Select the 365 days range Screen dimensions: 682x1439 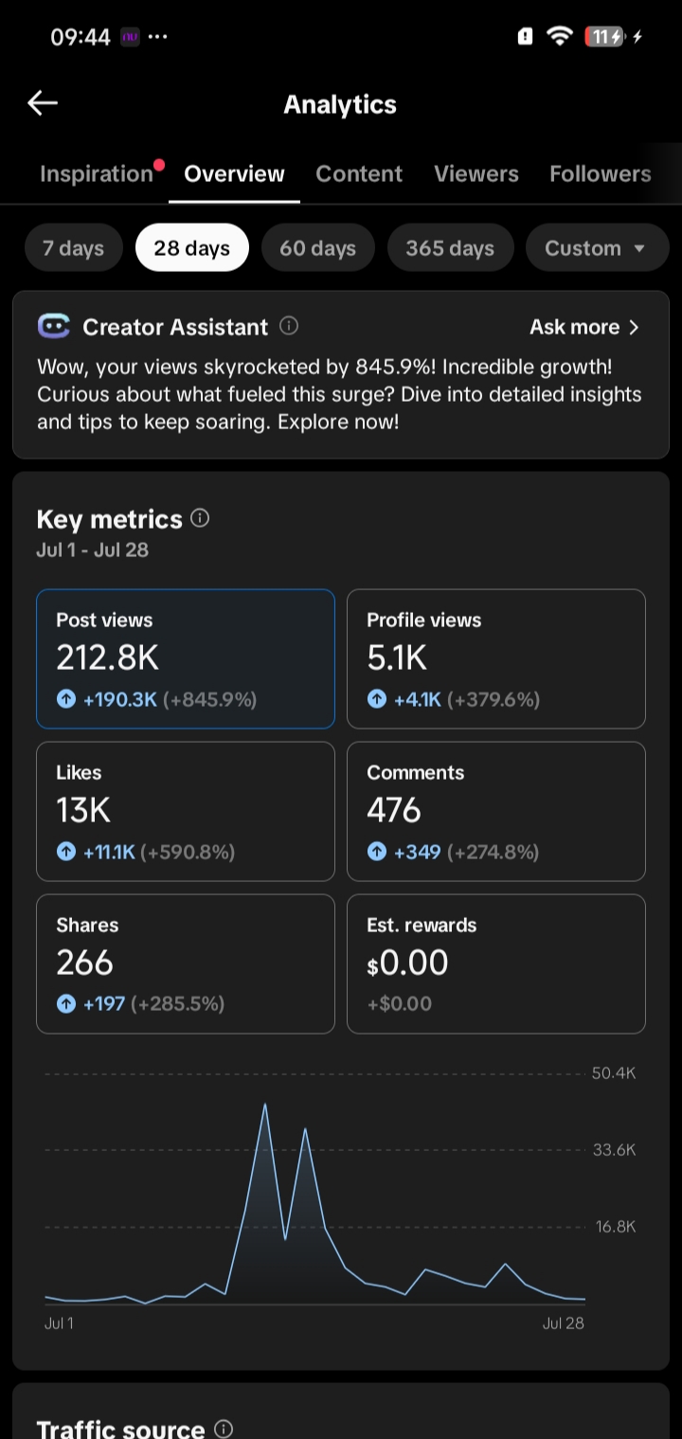pos(450,248)
